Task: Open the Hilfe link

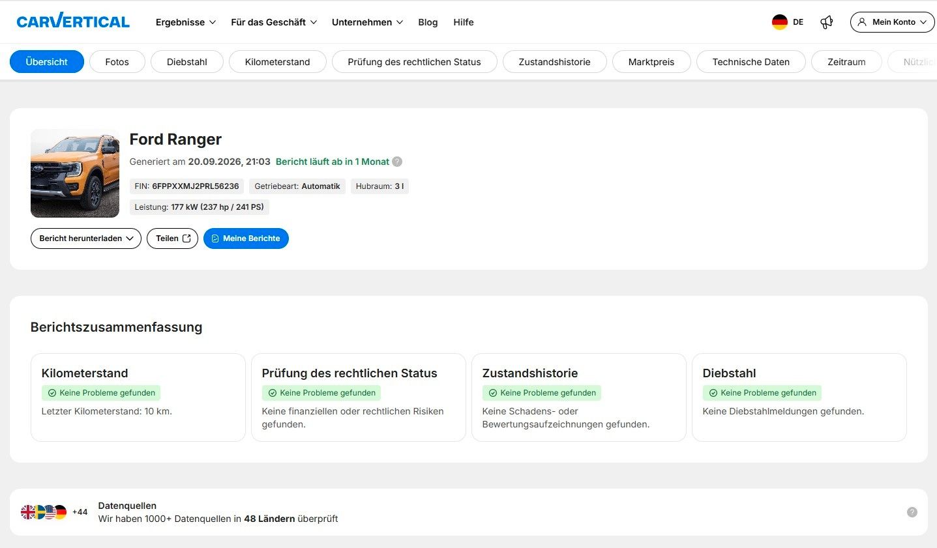Action: [x=464, y=22]
